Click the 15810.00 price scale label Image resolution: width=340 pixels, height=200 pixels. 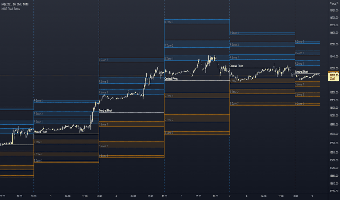[334, 152]
